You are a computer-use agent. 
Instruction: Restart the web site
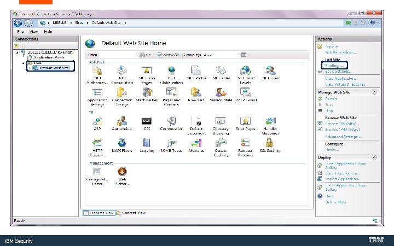(x=331, y=98)
